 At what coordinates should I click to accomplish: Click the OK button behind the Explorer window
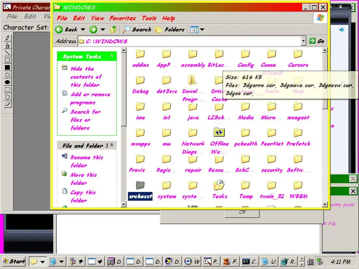pyautogui.click(x=242, y=213)
